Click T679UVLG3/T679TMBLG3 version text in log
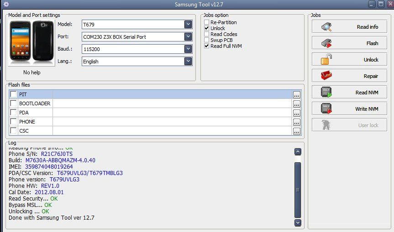 point(89,173)
